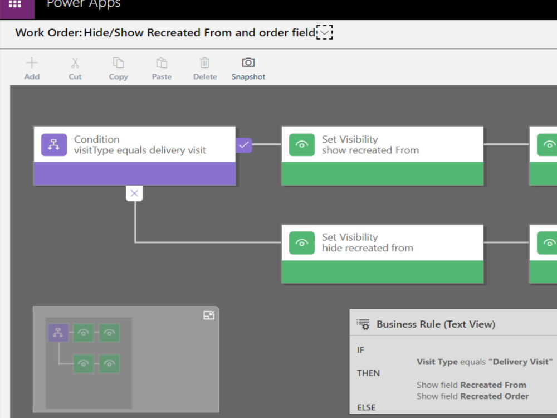Image resolution: width=557 pixels, height=418 pixels.
Task: Click the X false-branch connector
Action: pyautogui.click(x=134, y=193)
